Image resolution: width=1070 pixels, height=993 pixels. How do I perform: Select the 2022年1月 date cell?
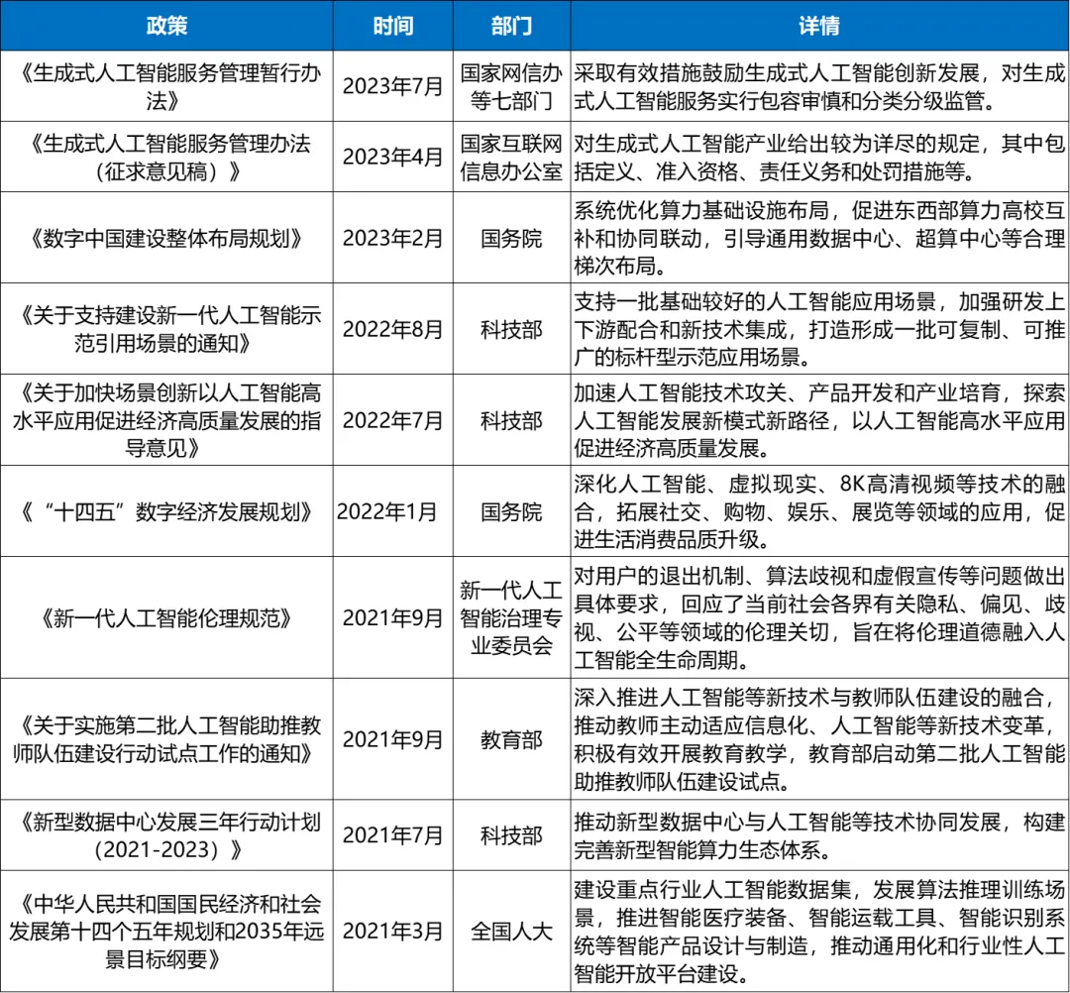click(x=393, y=511)
